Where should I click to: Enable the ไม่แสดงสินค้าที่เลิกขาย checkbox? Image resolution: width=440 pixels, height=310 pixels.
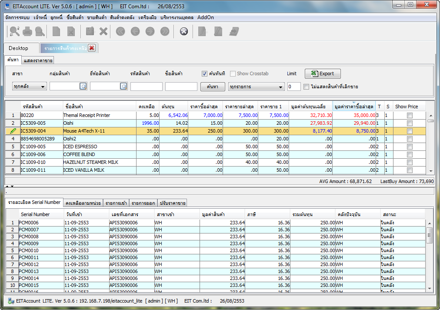tap(306, 87)
